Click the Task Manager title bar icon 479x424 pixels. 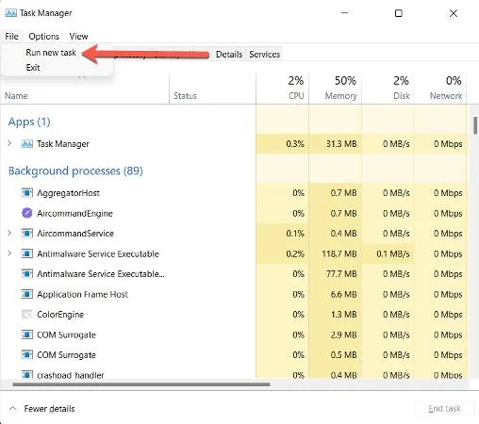(x=10, y=13)
